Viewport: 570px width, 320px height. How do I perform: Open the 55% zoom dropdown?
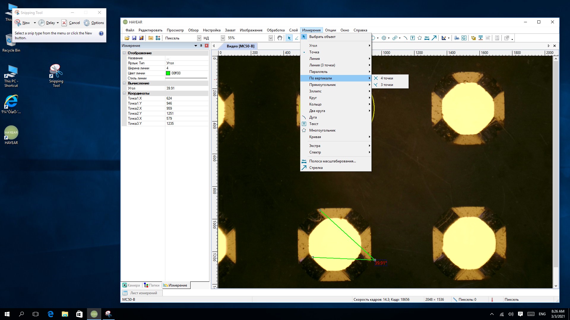click(270, 38)
